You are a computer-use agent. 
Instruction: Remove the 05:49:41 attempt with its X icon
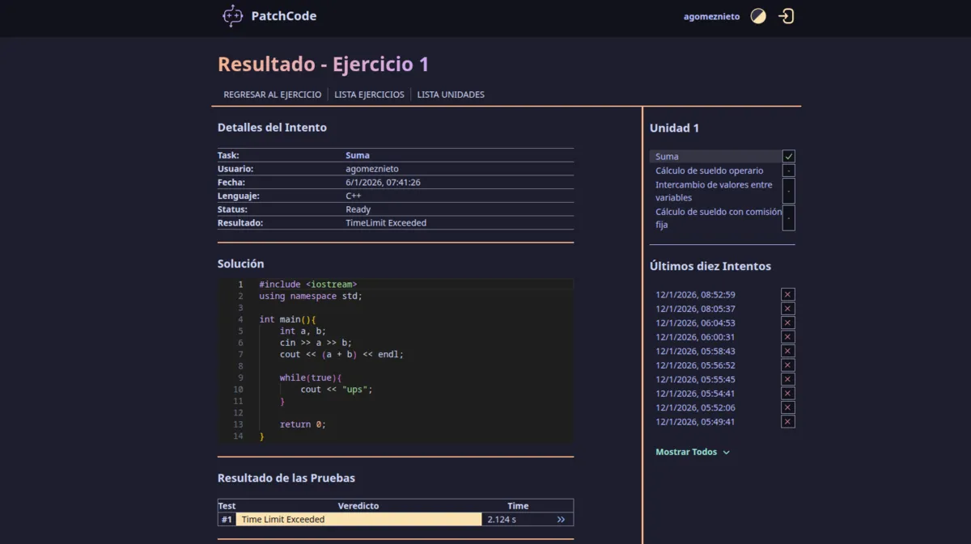click(787, 421)
